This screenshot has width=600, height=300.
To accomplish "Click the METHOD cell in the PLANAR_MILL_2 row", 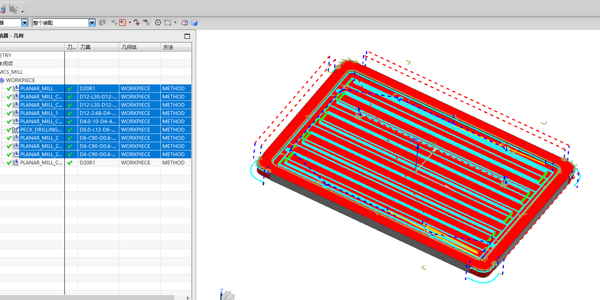I will click(176, 138).
